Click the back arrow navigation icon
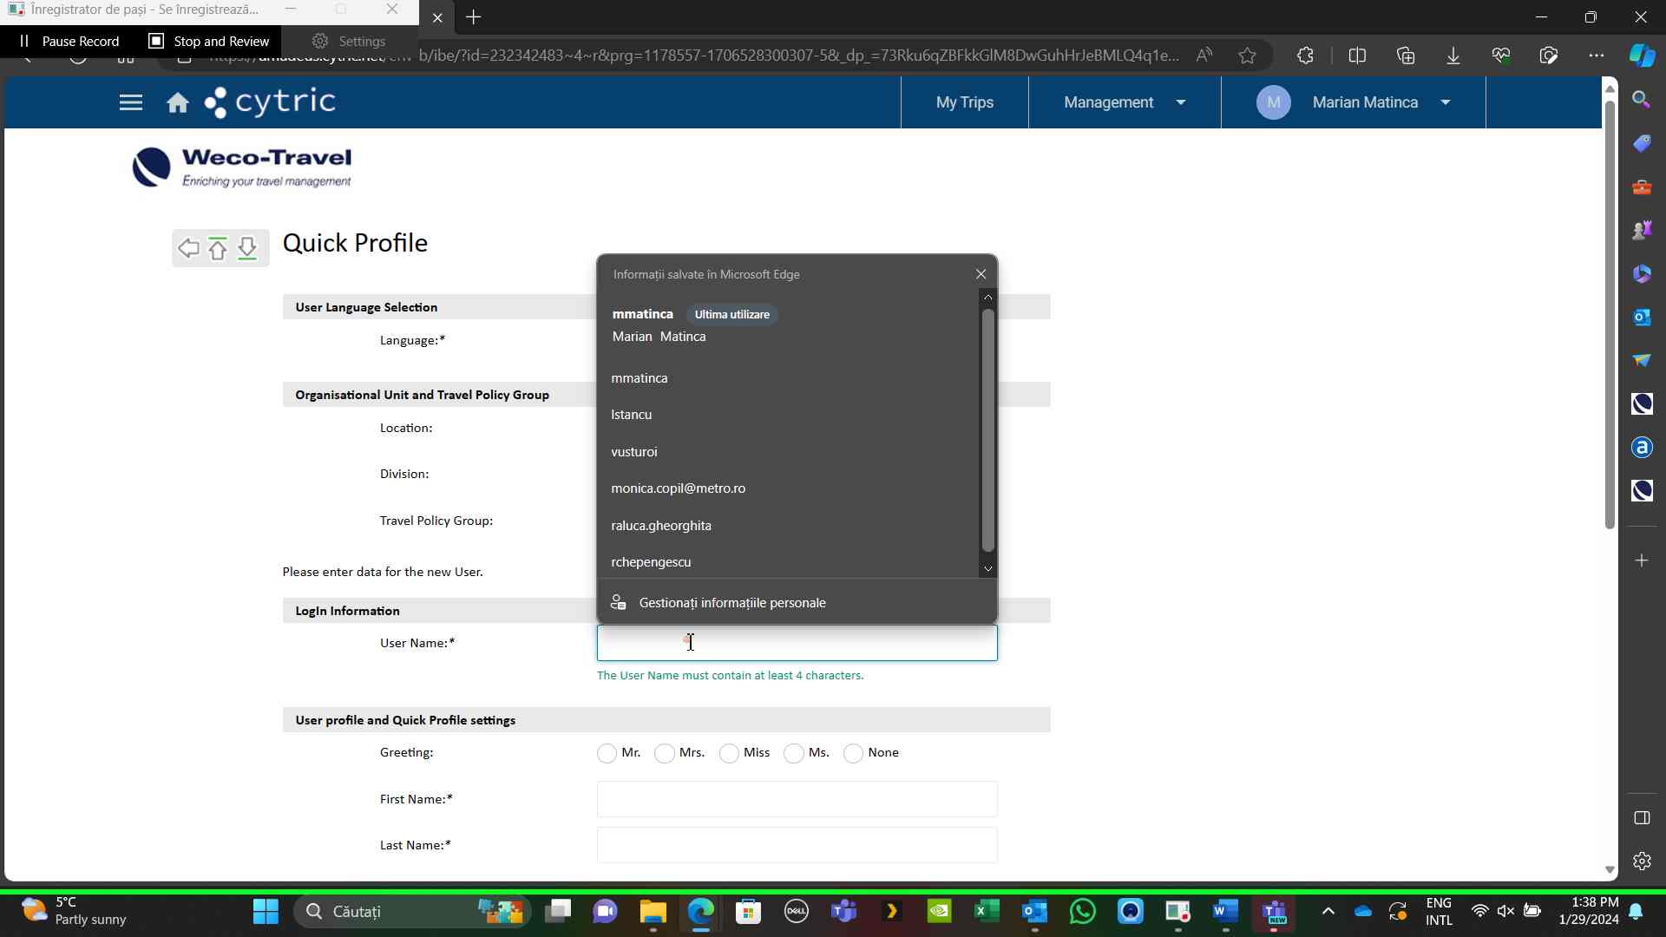 tap(188, 248)
